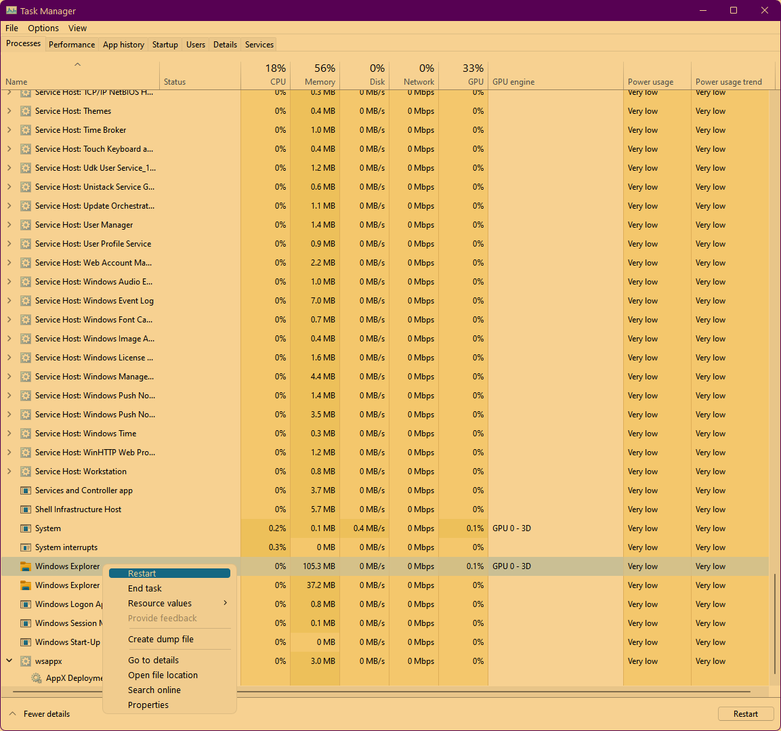This screenshot has width=781, height=731.
Task: Choose Restart in the context menu
Action: pos(169,573)
